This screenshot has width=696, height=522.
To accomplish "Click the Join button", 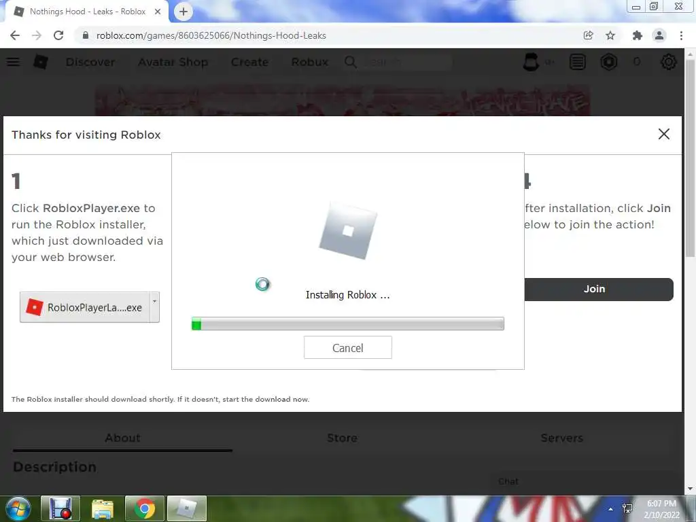I will [x=598, y=289].
